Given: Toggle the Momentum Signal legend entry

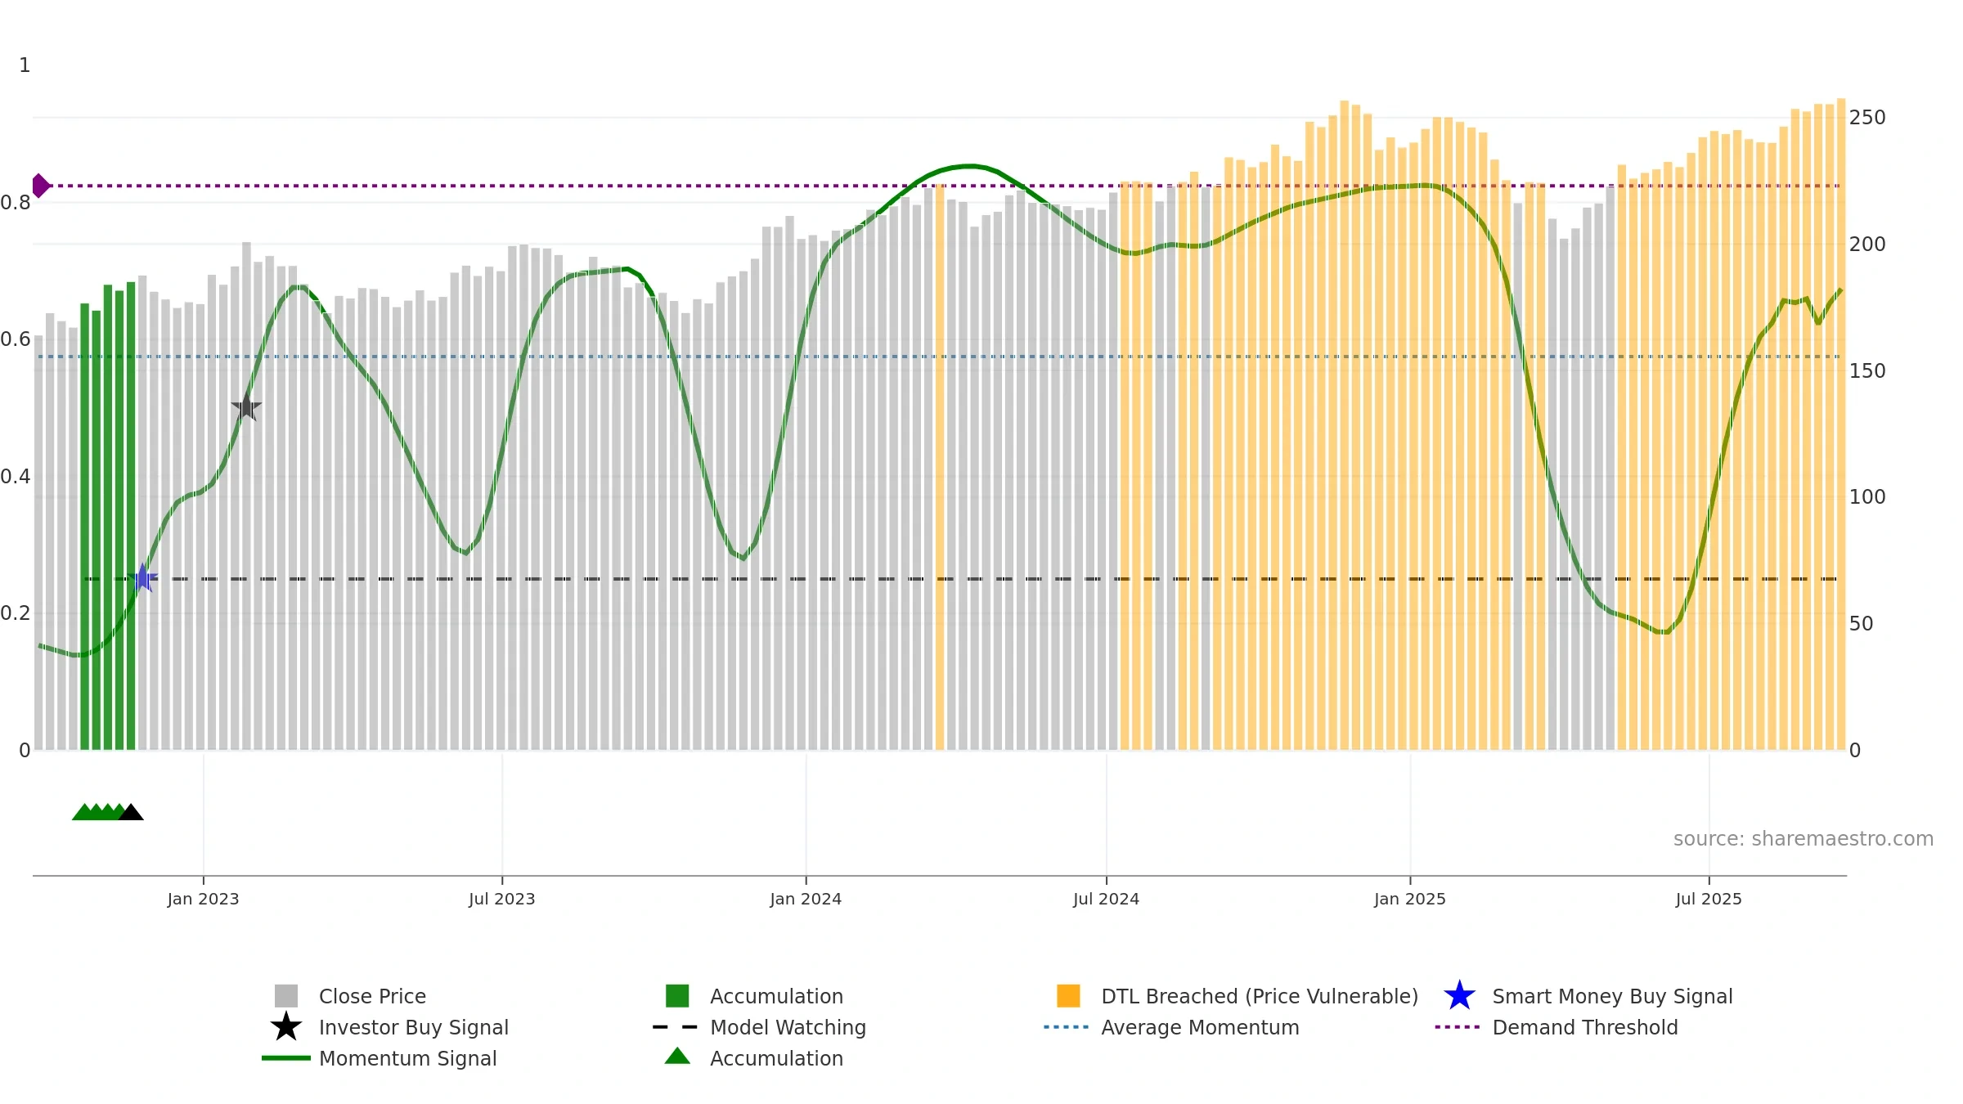Looking at the screenshot, I should pyautogui.click(x=380, y=1058).
